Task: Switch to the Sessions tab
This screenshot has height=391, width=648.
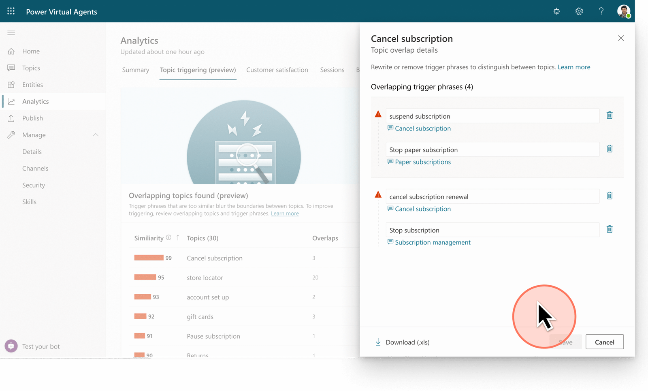Action: tap(332, 70)
